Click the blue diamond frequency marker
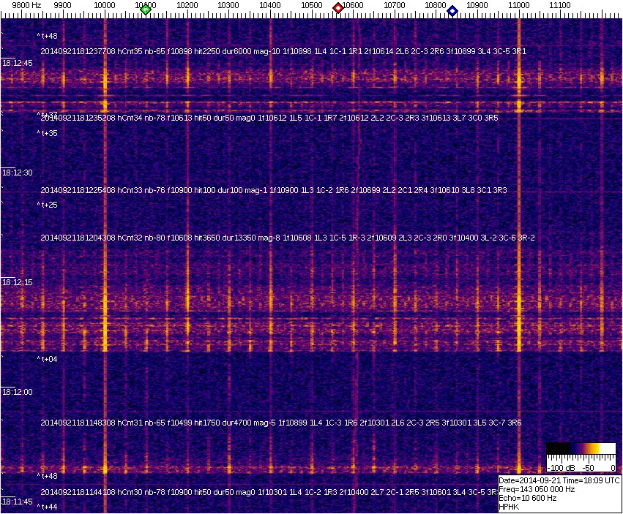The height and width of the screenshot is (514, 623). [452, 11]
